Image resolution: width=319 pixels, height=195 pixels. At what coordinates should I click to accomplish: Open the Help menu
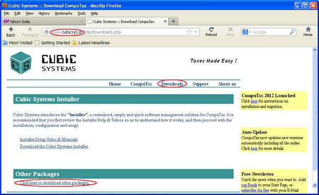94,13
